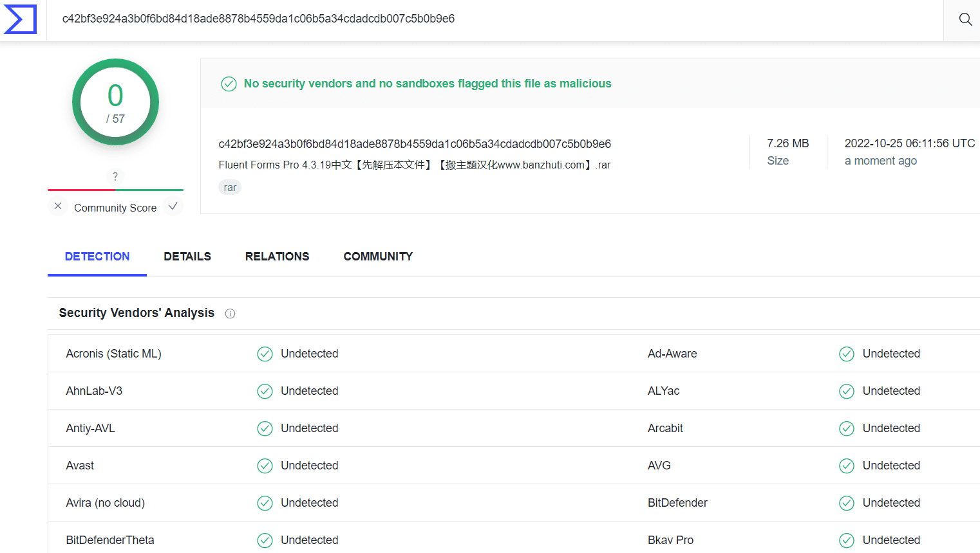Screen dimensions: 980x553
Task: Click Undetected result for Antiy-AVL
Action: tap(309, 428)
